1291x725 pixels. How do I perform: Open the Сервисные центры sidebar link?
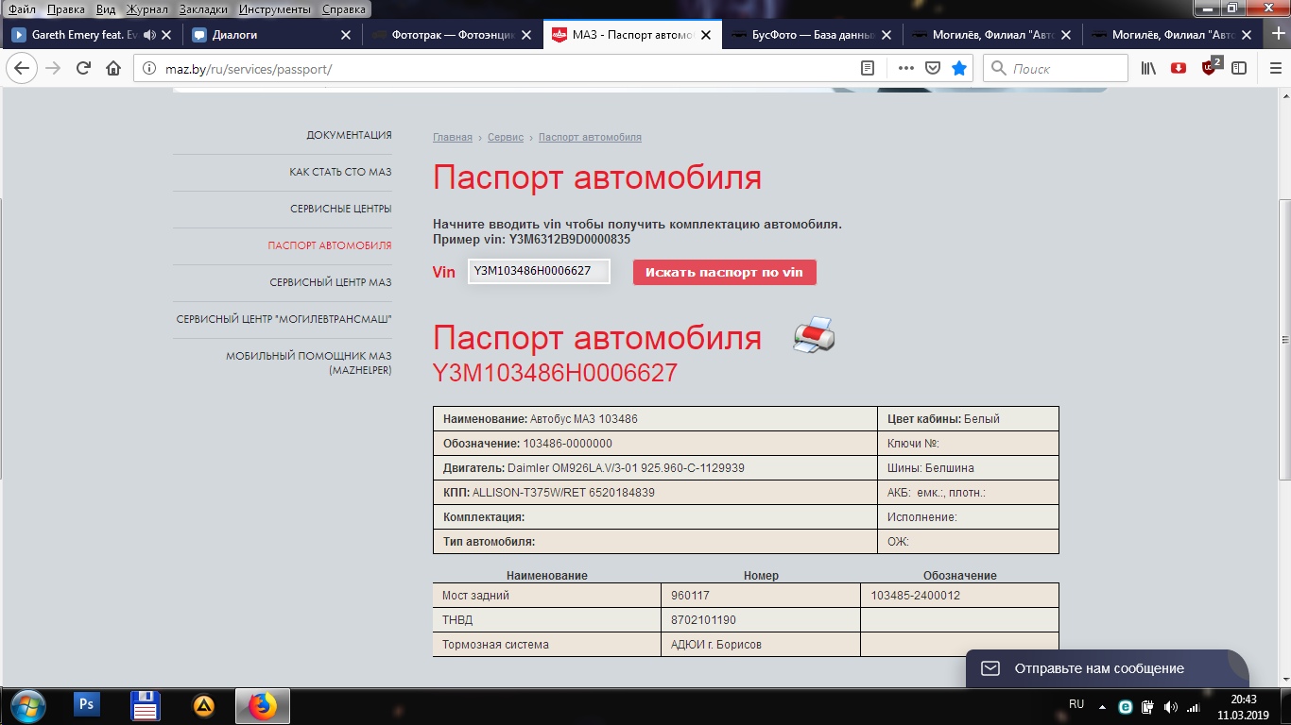[340, 209]
